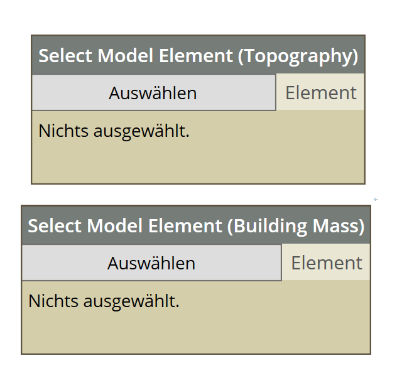Select the Element output port of Building Mass node
Screen dimensions: 402x373
tap(326, 263)
